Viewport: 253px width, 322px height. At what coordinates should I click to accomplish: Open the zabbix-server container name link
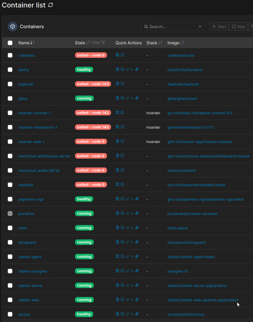(30, 286)
